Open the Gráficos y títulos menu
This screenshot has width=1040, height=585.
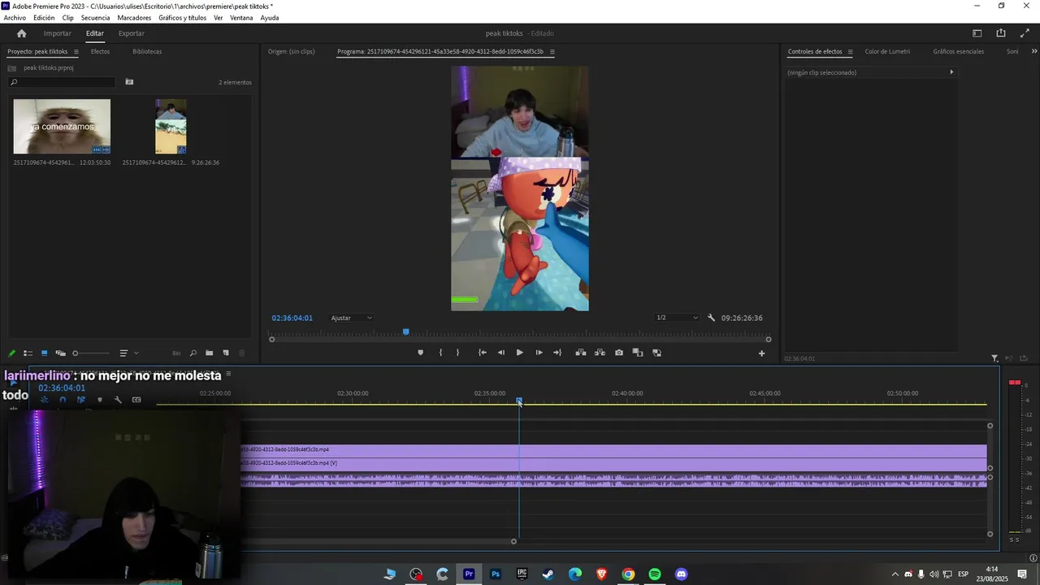182,18
